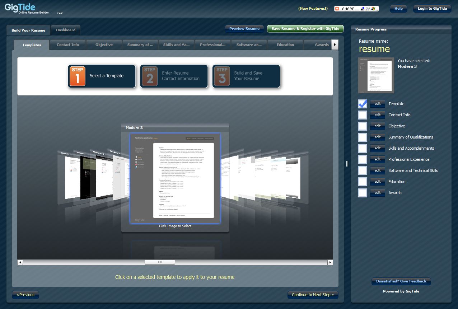This screenshot has height=309, width=458.
Task: Toggle the Contact Info checkbox
Action: point(363,115)
